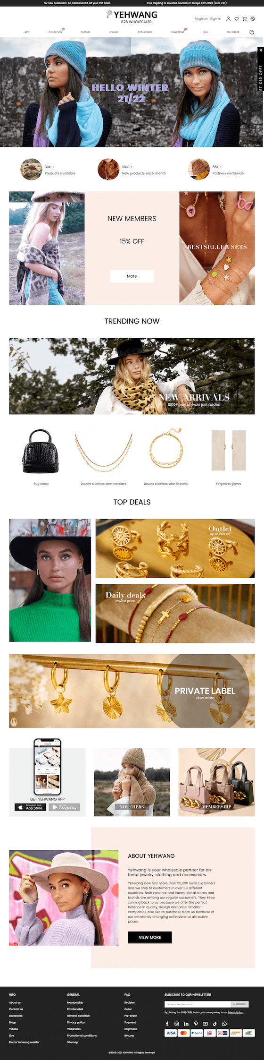Viewport: 264px width, 1060px height.
Task: Open the COLLECTION menu
Action: tap(55, 32)
